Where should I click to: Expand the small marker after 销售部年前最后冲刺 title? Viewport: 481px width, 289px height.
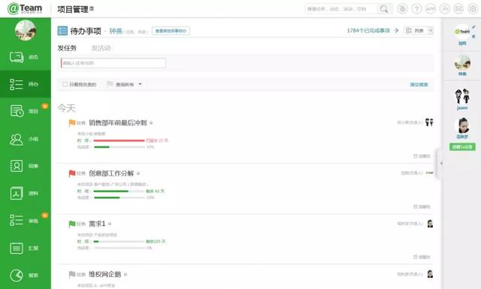click(x=151, y=123)
